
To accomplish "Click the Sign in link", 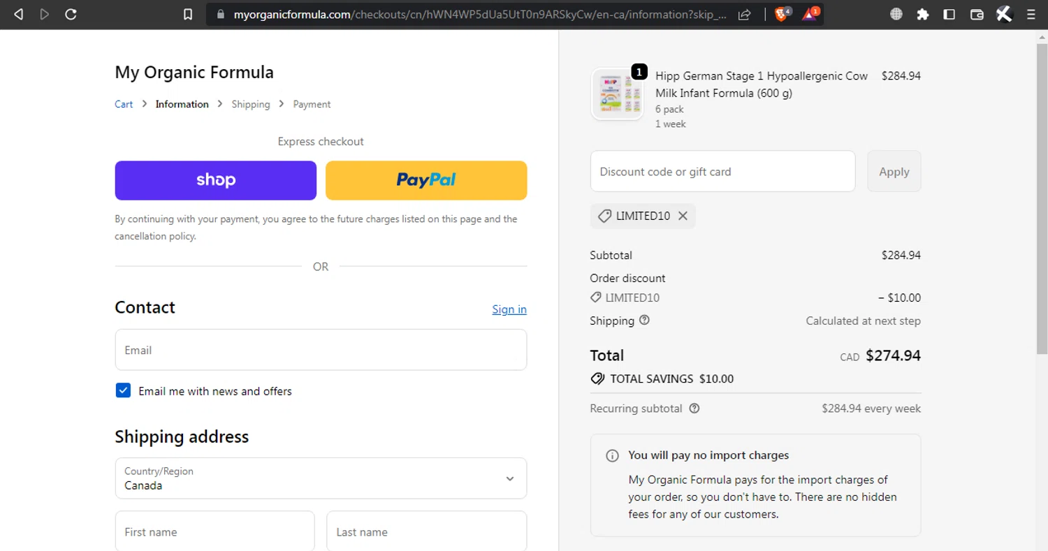I will pyautogui.click(x=509, y=309).
